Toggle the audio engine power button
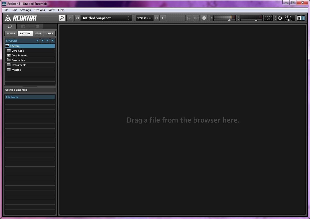 [x=280, y=18]
